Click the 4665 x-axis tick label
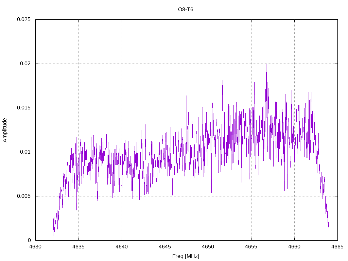 click(337, 247)
